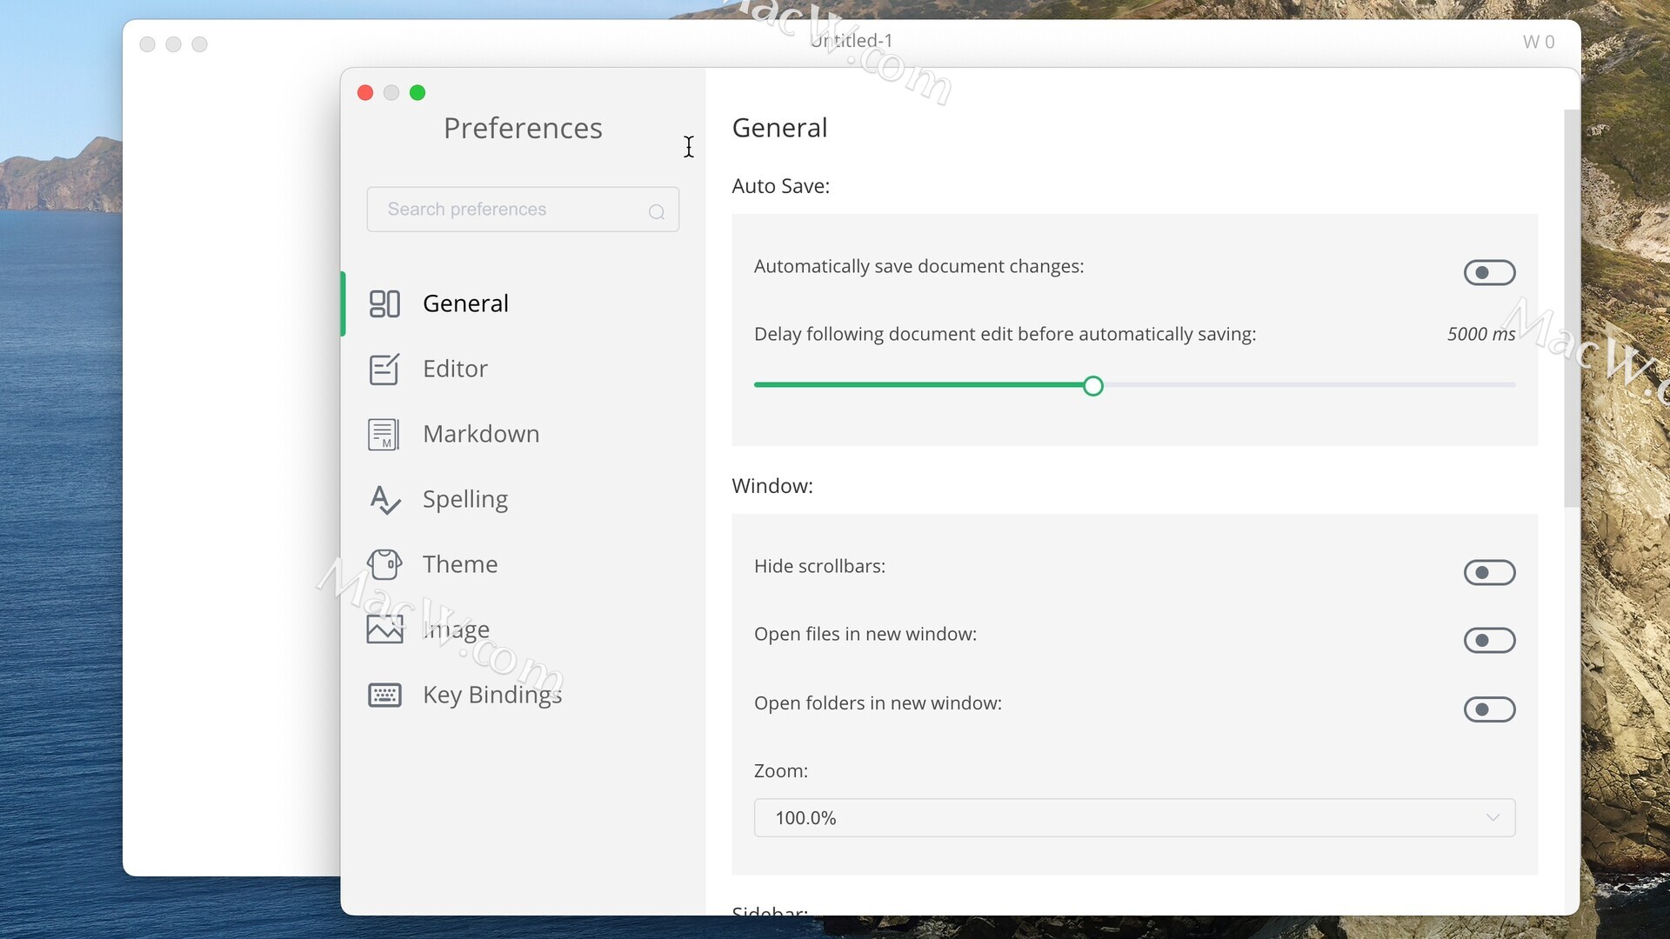Image resolution: width=1670 pixels, height=939 pixels.
Task: Click the Key Bindings keyboard icon
Action: (x=384, y=695)
